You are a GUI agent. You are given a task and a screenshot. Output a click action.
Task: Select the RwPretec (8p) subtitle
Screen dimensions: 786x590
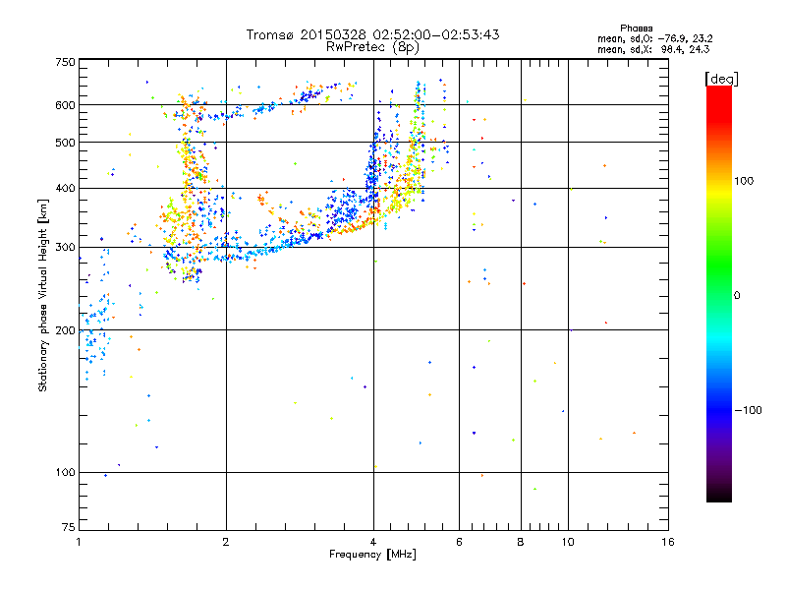[372, 46]
